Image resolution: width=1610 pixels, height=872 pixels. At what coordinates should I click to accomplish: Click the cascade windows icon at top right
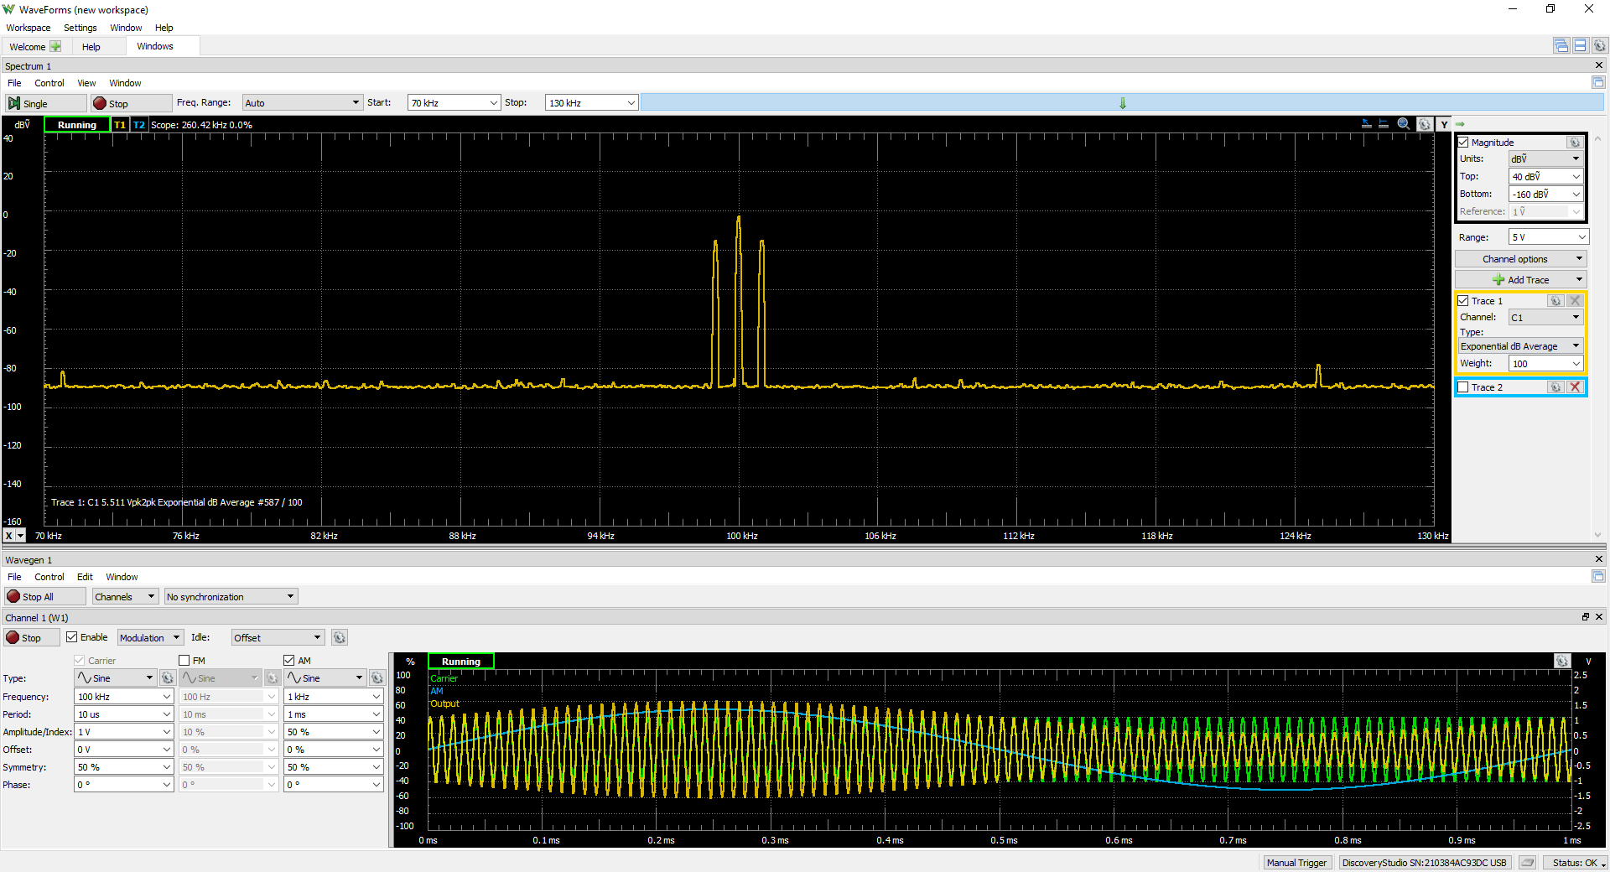coord(1561,46)
